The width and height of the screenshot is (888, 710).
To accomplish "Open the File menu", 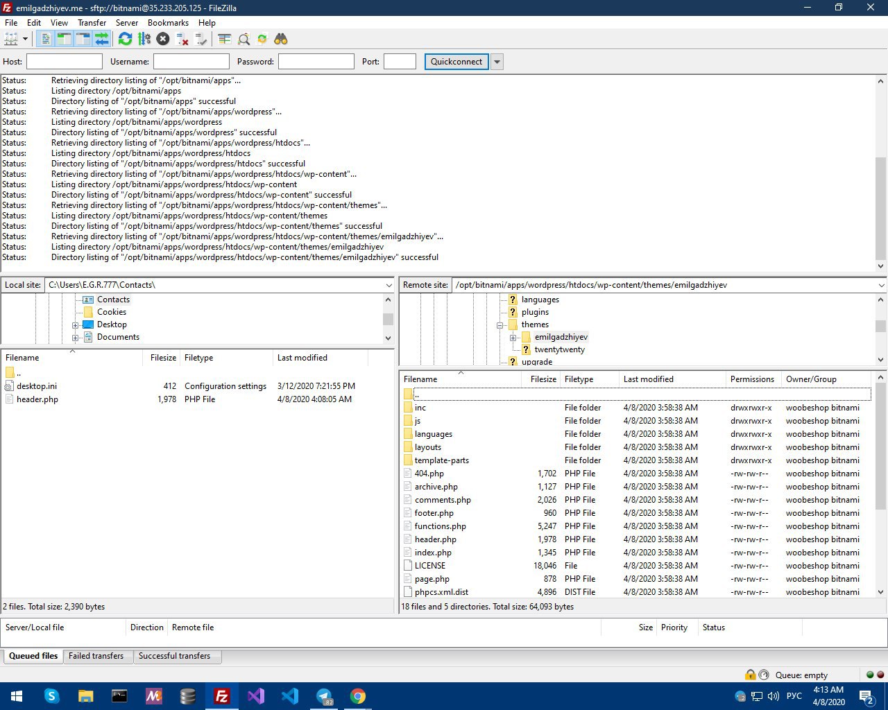I will (11, 23).
